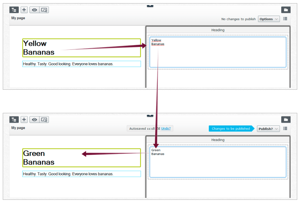The height and width of the screenshot is (203, 300).
Task: Open assets folder icon above the Options button
Action: pos(286,10)
